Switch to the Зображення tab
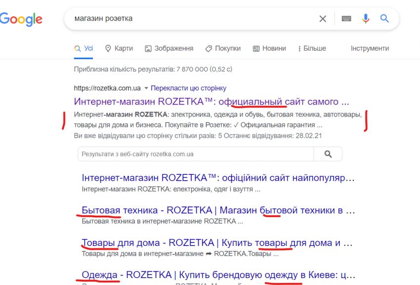Viewport: 420px width, 285px height. click(169, 48)
